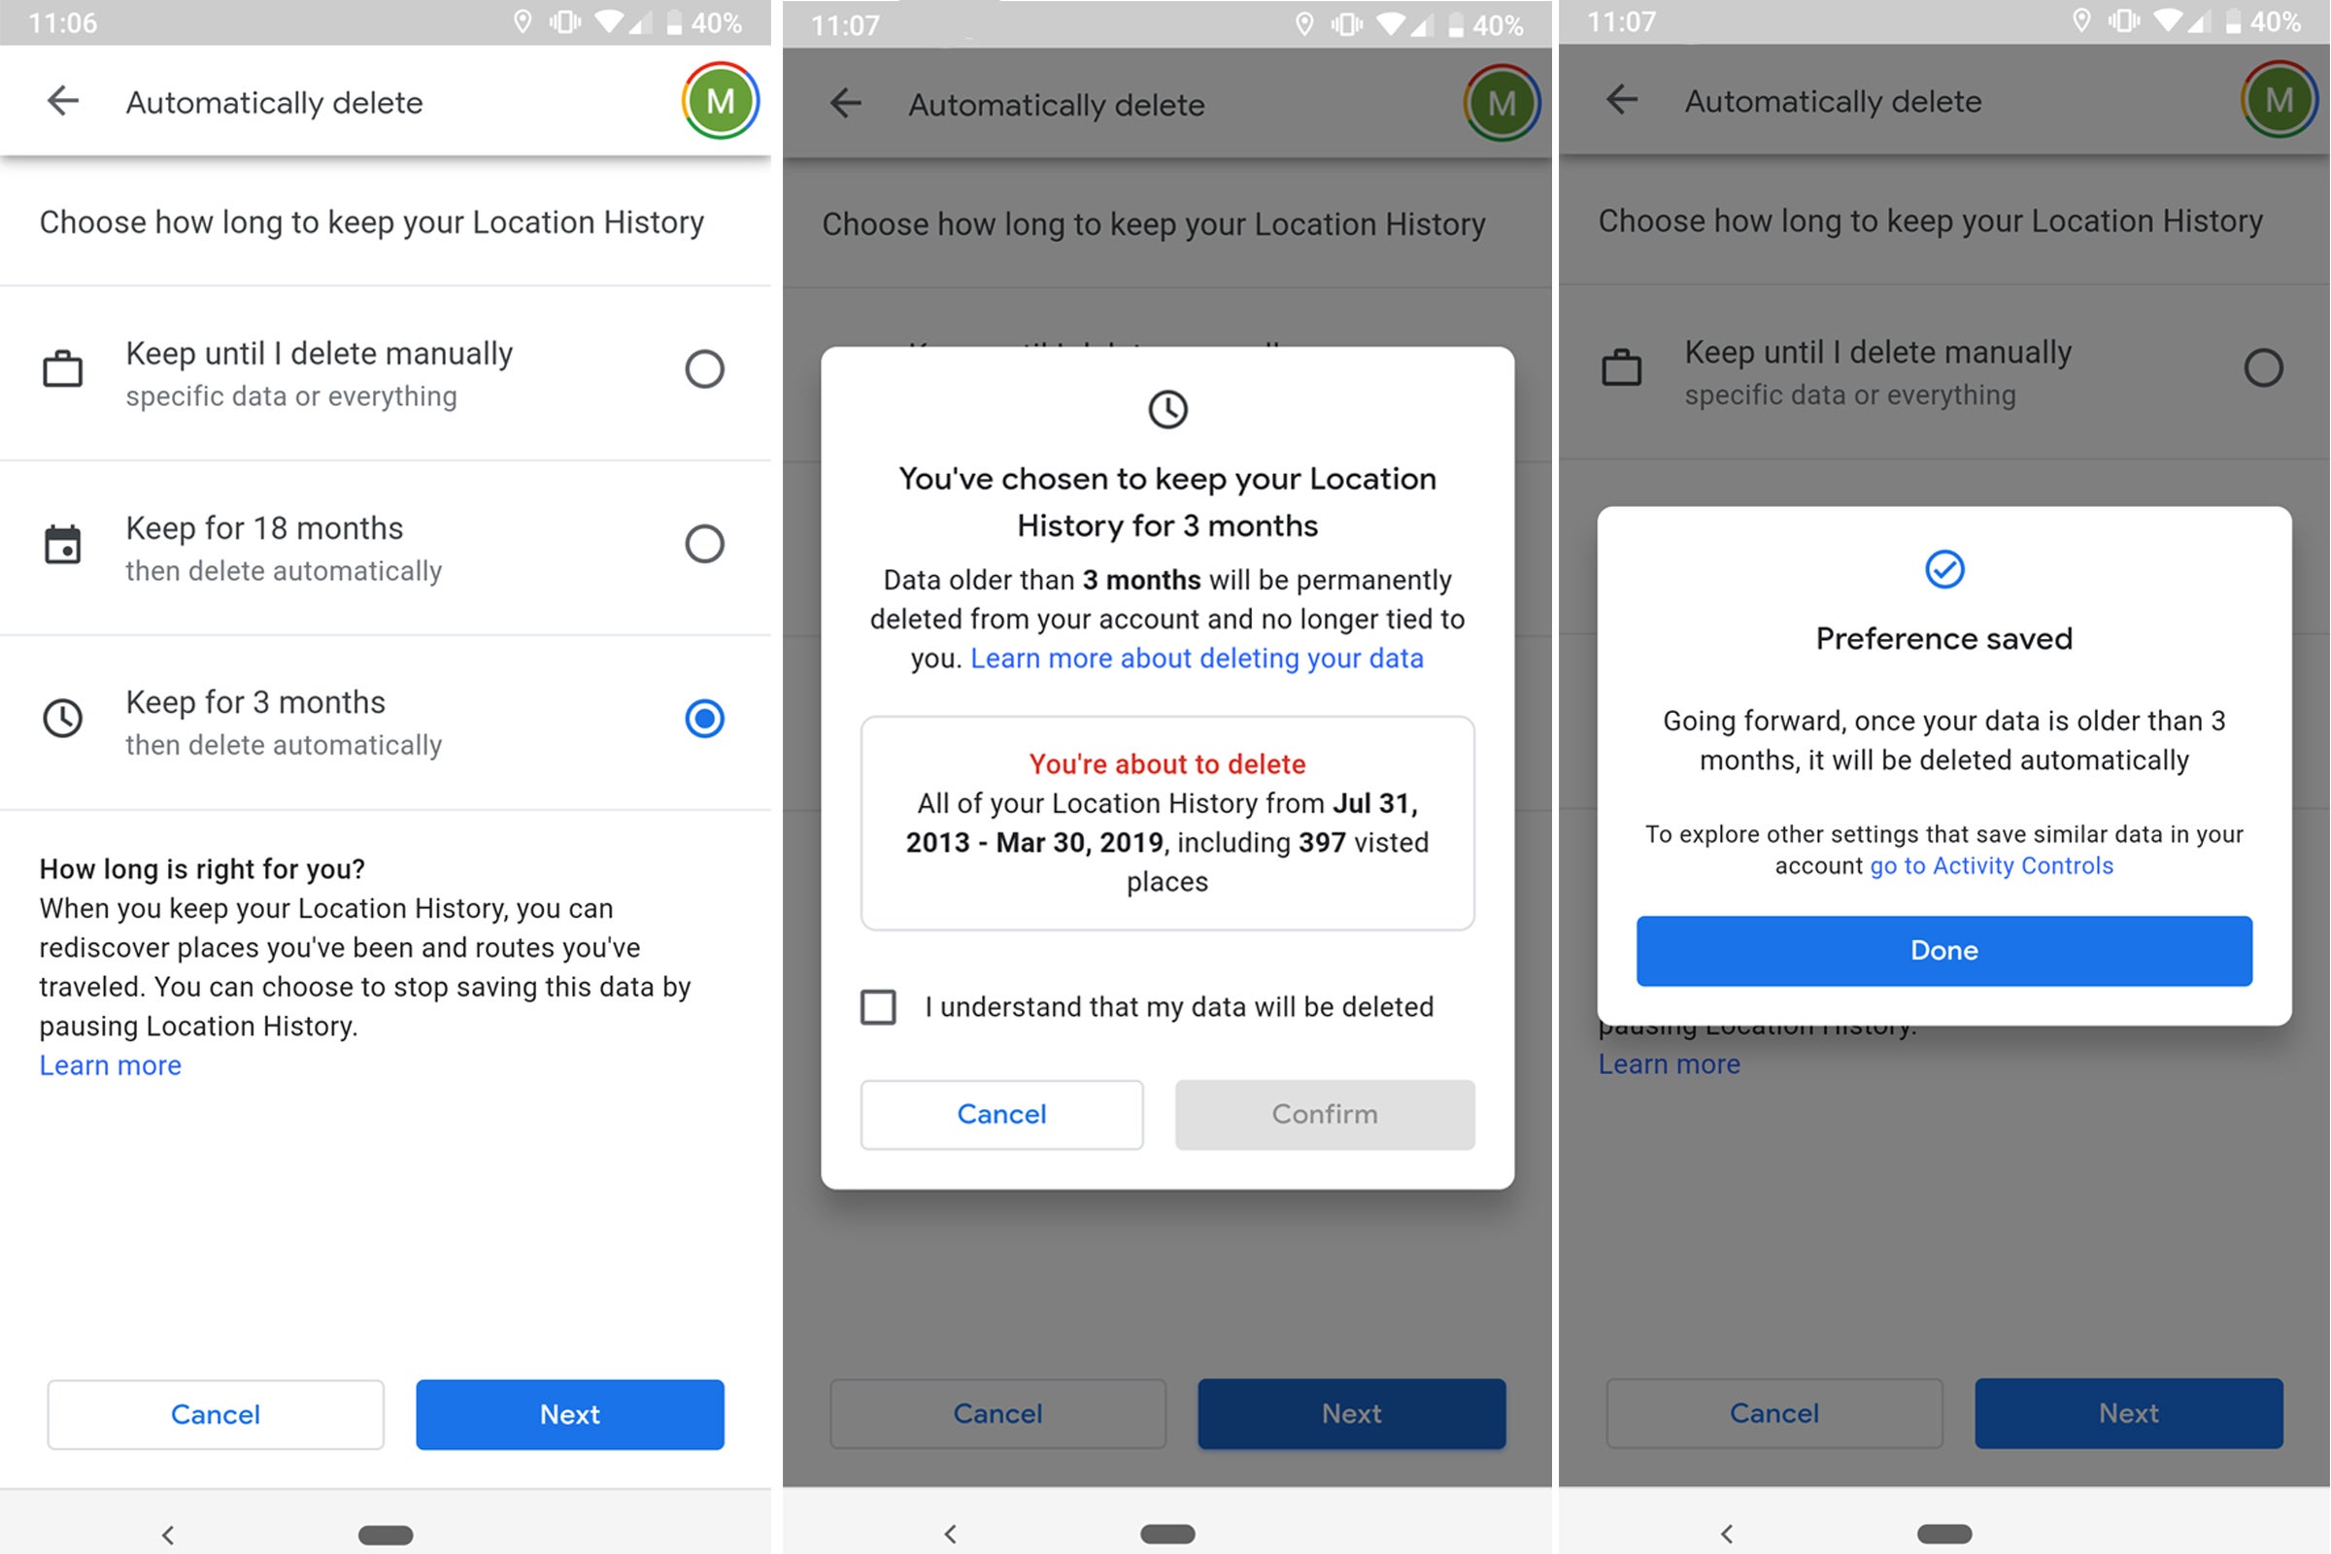Viewport: 2331px width, 1554px height.
Task: Select the calendar icon for 18 months
Action: click(x=62, y=541)
